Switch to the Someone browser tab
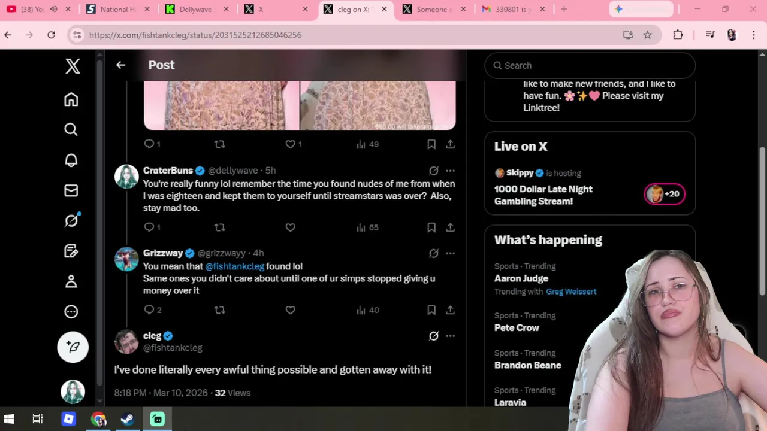 pos(433,9)
